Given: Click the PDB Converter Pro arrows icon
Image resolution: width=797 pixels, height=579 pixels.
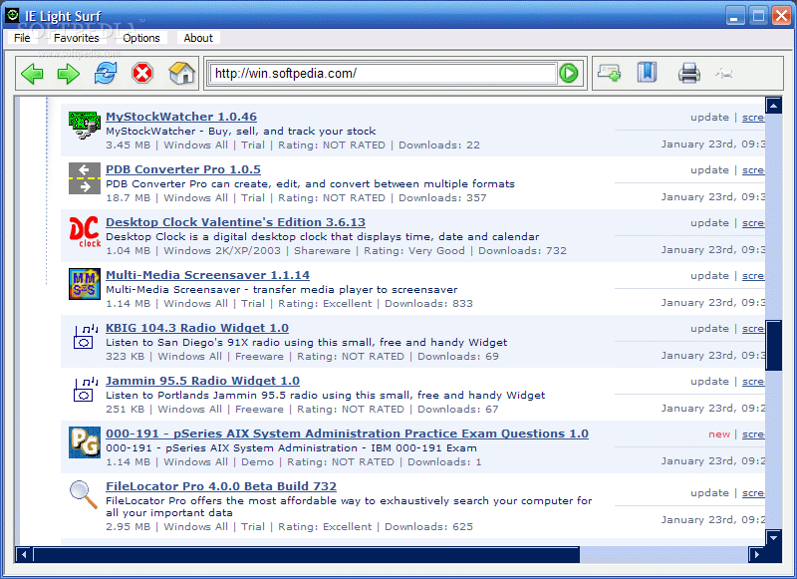Looking at the screenshot, I should pos(85,178).
